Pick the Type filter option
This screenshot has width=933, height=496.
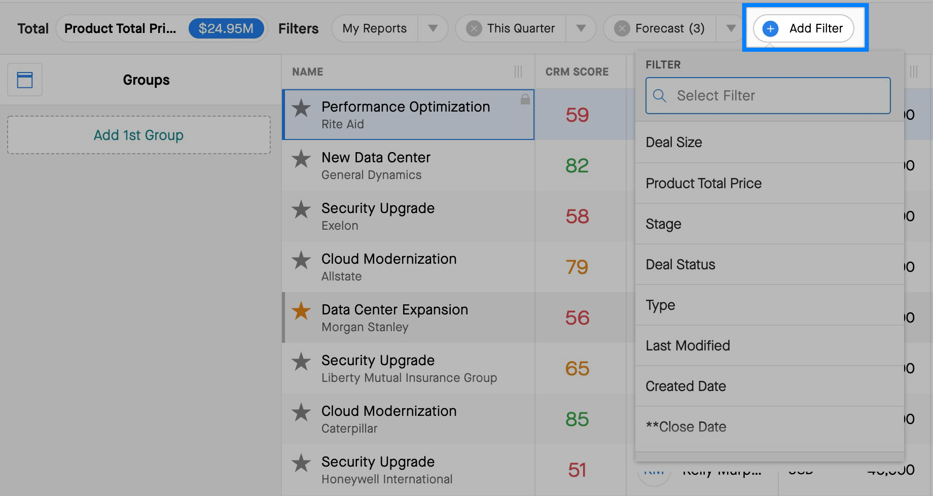[x=769, y=305]
